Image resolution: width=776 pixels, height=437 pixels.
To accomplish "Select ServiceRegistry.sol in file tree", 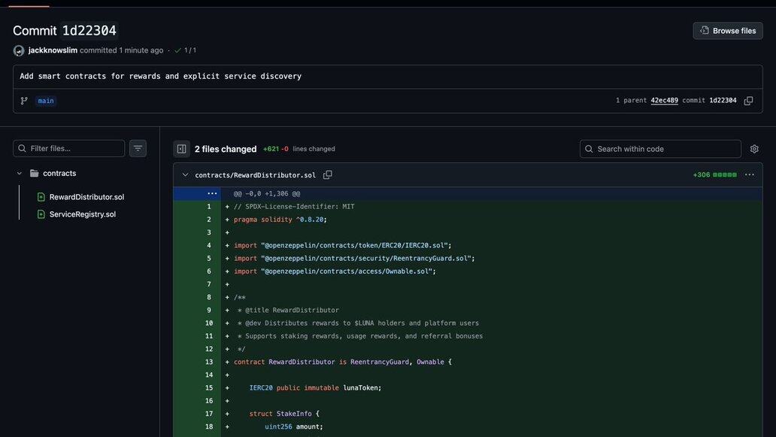I will (x=83, y=214).
